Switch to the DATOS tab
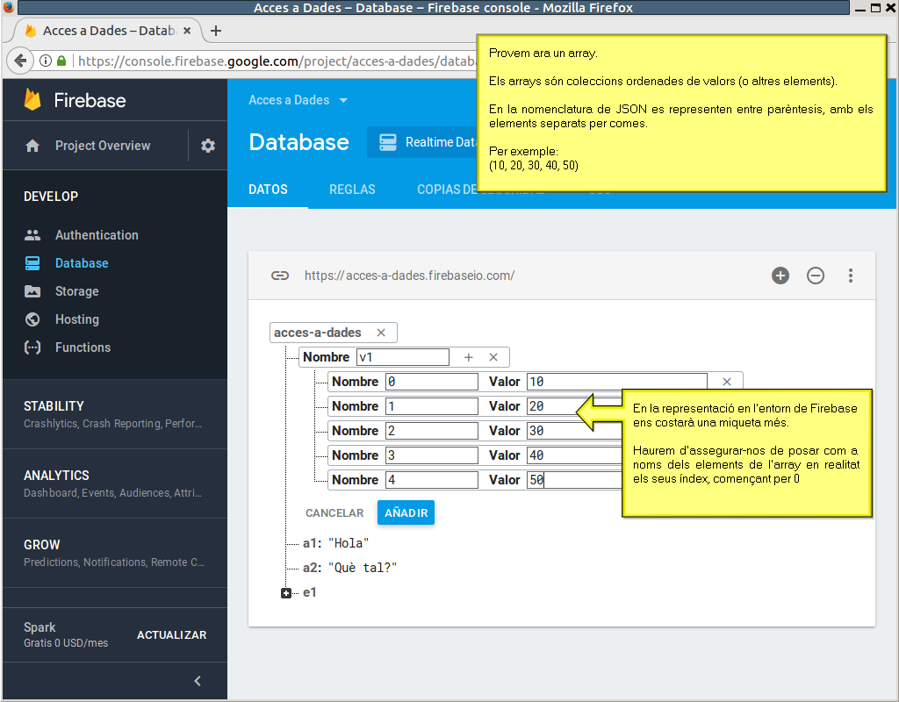Image resolution: width=899 pixels, height=702 pixels. [268, 190]
